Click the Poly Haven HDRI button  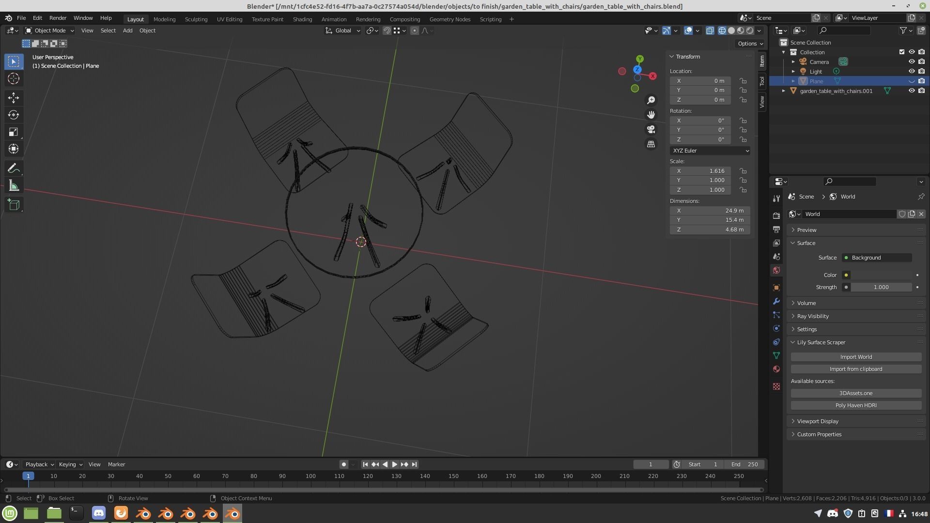tap(855, 405)
